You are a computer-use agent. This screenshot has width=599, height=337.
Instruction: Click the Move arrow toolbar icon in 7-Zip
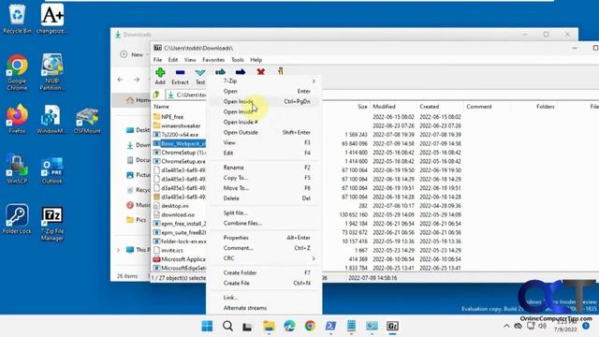tap(241, 71)
